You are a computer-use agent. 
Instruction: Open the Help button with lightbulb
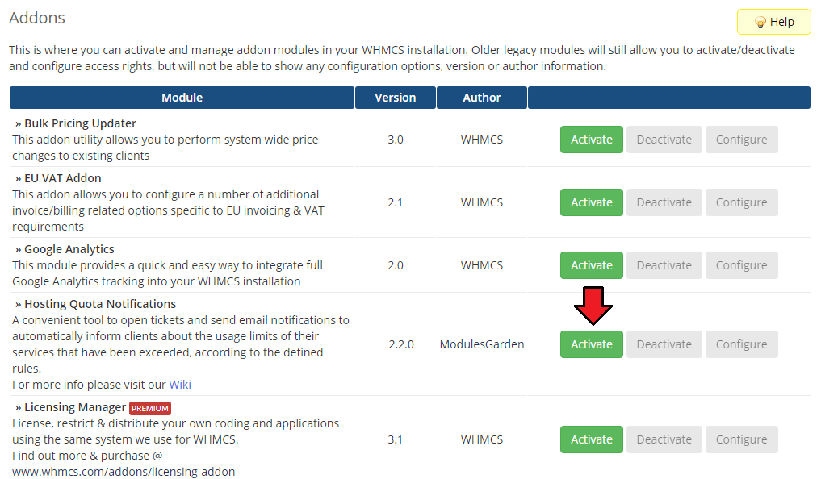coord(773,22)
